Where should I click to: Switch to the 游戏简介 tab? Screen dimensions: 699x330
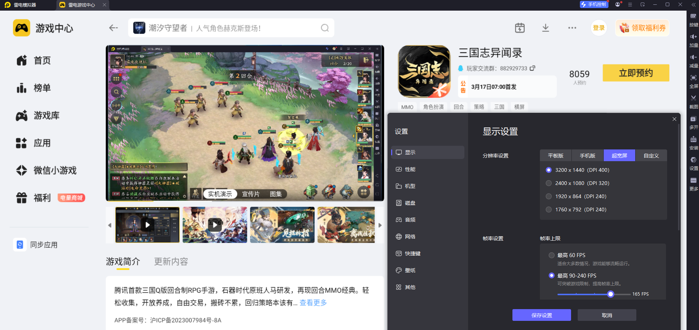point(123,262)
